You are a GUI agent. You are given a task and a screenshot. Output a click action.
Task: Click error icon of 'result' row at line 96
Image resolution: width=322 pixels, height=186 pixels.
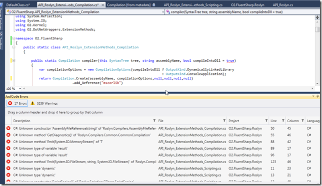tap(8, 155)
